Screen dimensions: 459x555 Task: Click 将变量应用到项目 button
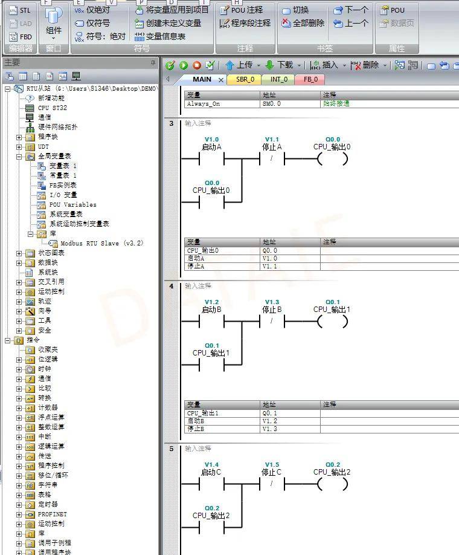[172, 10]
